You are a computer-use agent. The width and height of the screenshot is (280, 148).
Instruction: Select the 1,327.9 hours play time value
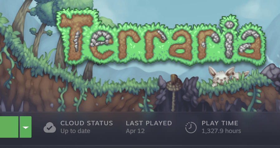(221, 131)
